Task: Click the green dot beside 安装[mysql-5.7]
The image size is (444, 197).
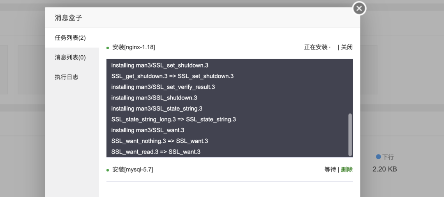Action: pyautogui.click(x=108, y=170)
